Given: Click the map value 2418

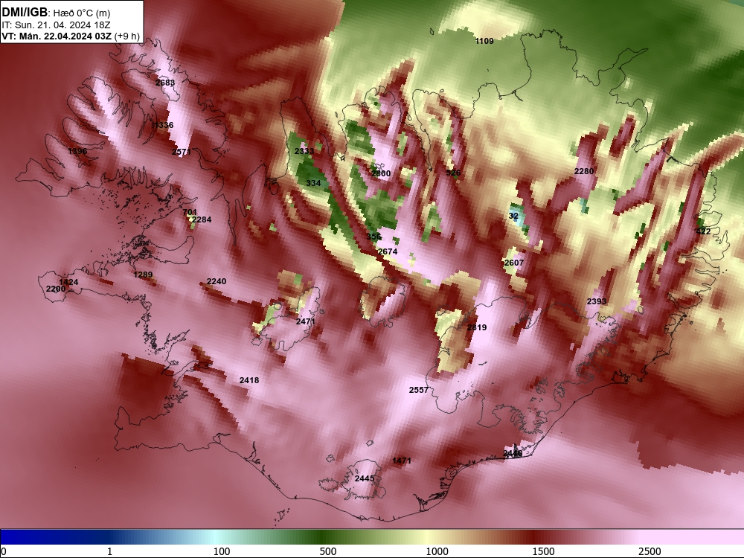Looking at the screenshot, I should tap(249, 380).
